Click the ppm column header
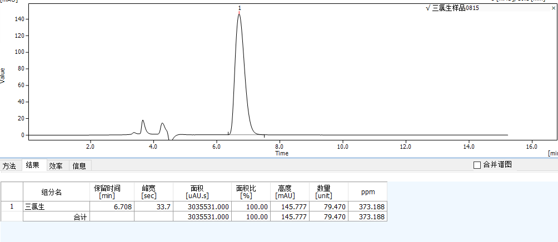The image size is (558, 242). pyautogui.click(x=367, y=192)
